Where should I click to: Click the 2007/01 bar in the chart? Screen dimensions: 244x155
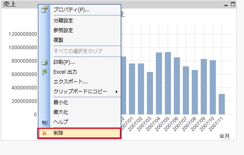(132, 89)
